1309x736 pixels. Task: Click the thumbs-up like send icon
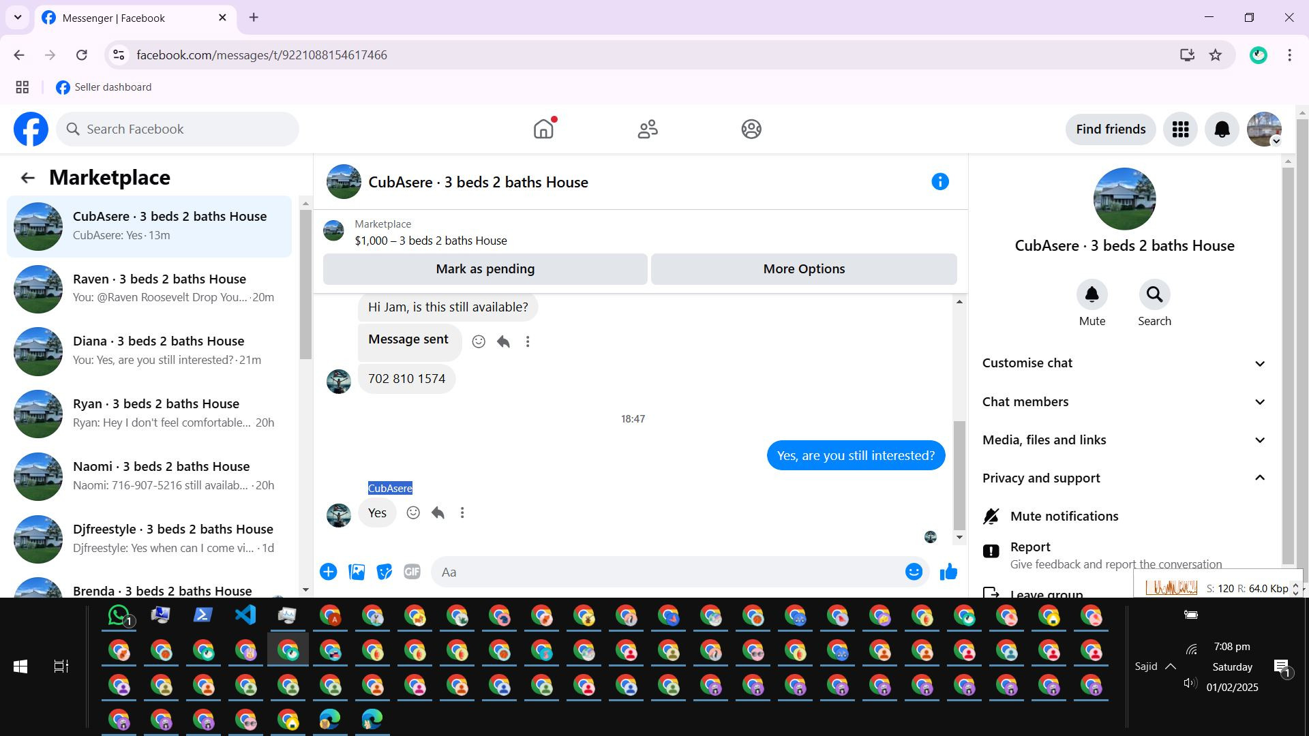click(948, 572)
